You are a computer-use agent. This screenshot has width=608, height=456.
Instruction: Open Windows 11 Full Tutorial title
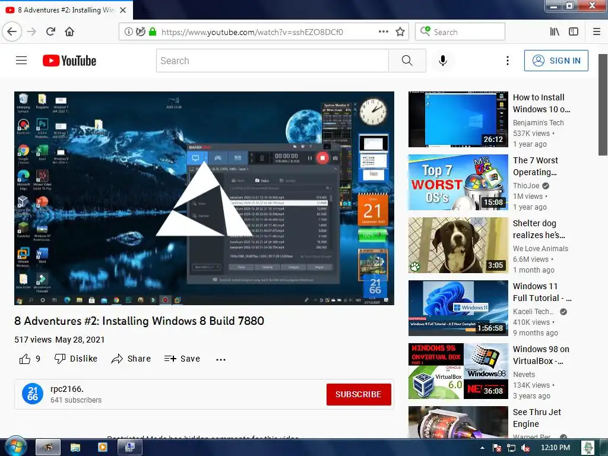click(x=542, y=292)
